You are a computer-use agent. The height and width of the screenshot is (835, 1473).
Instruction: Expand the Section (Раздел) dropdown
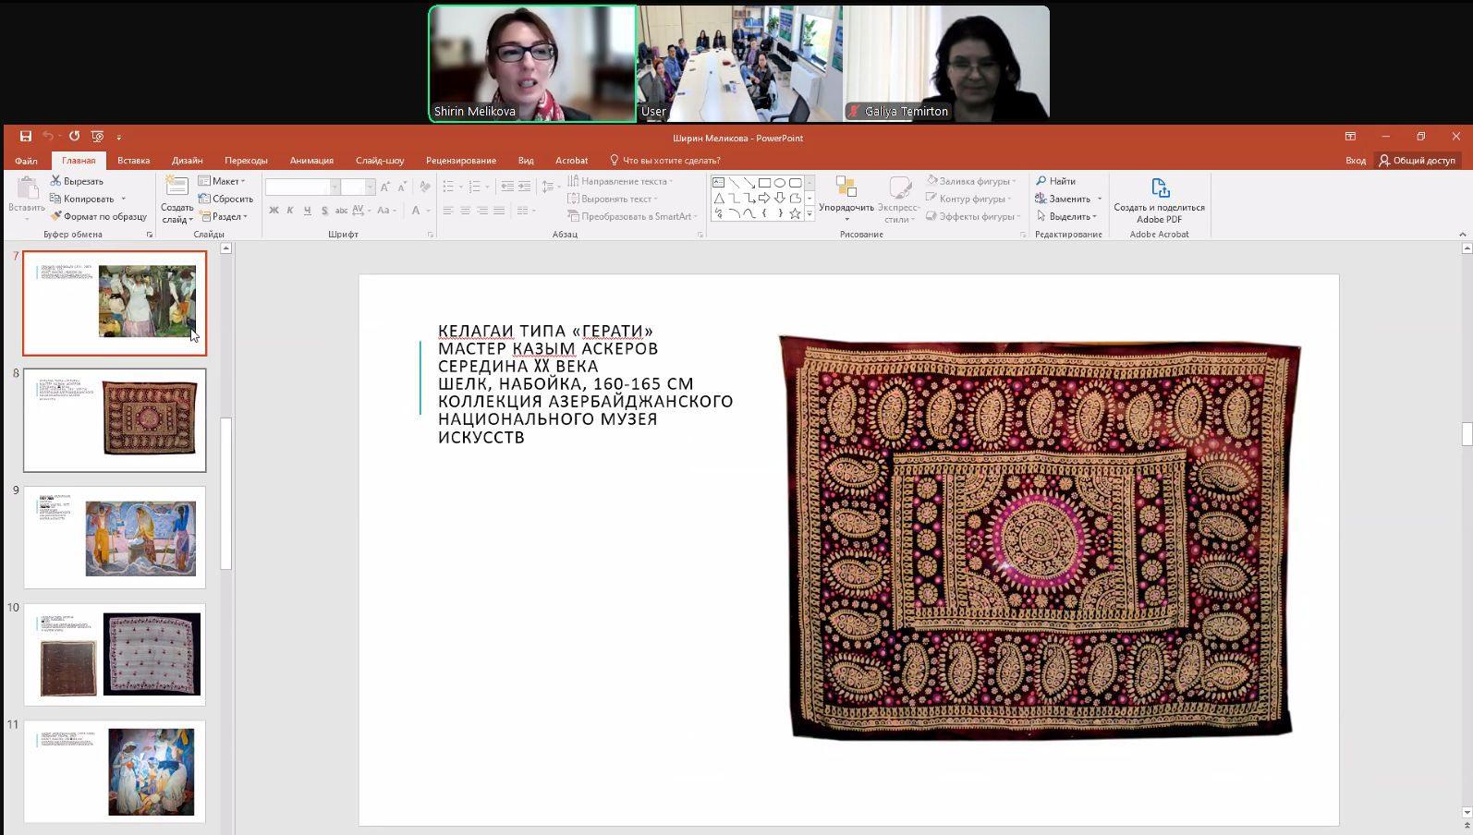coord(224,216)
